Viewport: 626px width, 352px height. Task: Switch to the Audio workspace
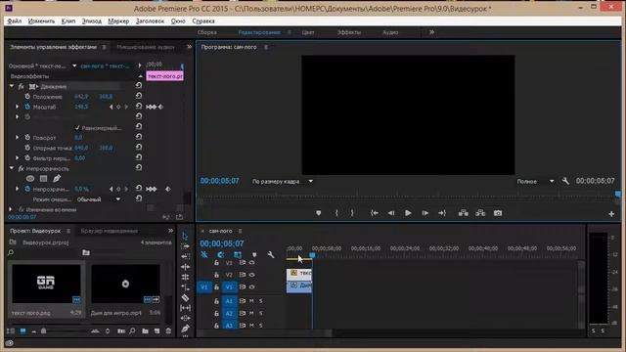[x=390, y=32]
